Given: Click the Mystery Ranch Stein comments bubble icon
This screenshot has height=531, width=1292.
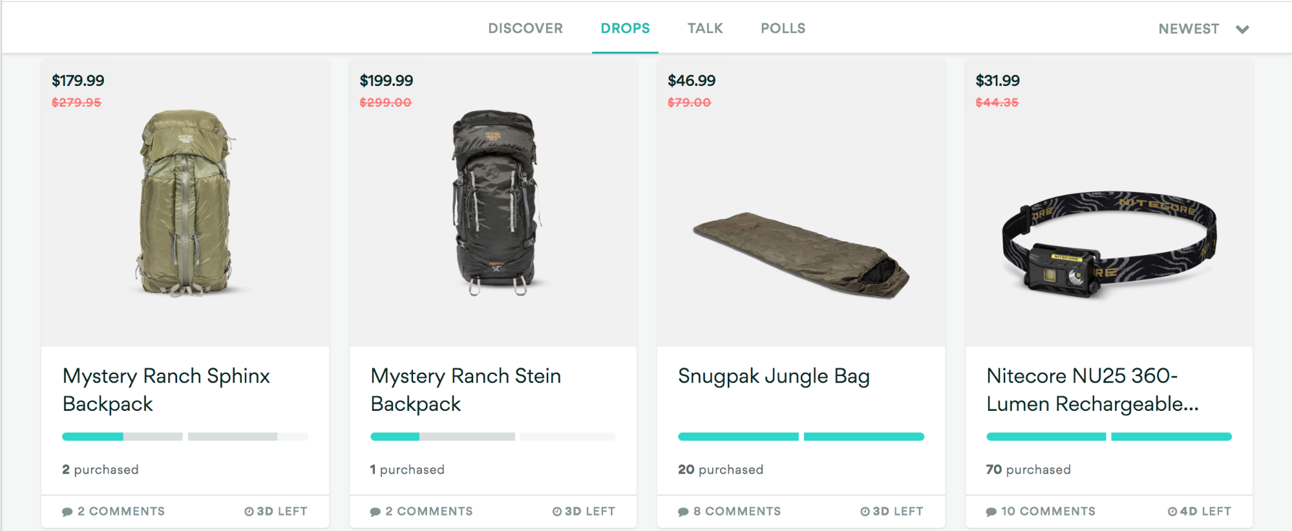Looking at the screenshot, I should click(375, 512).
